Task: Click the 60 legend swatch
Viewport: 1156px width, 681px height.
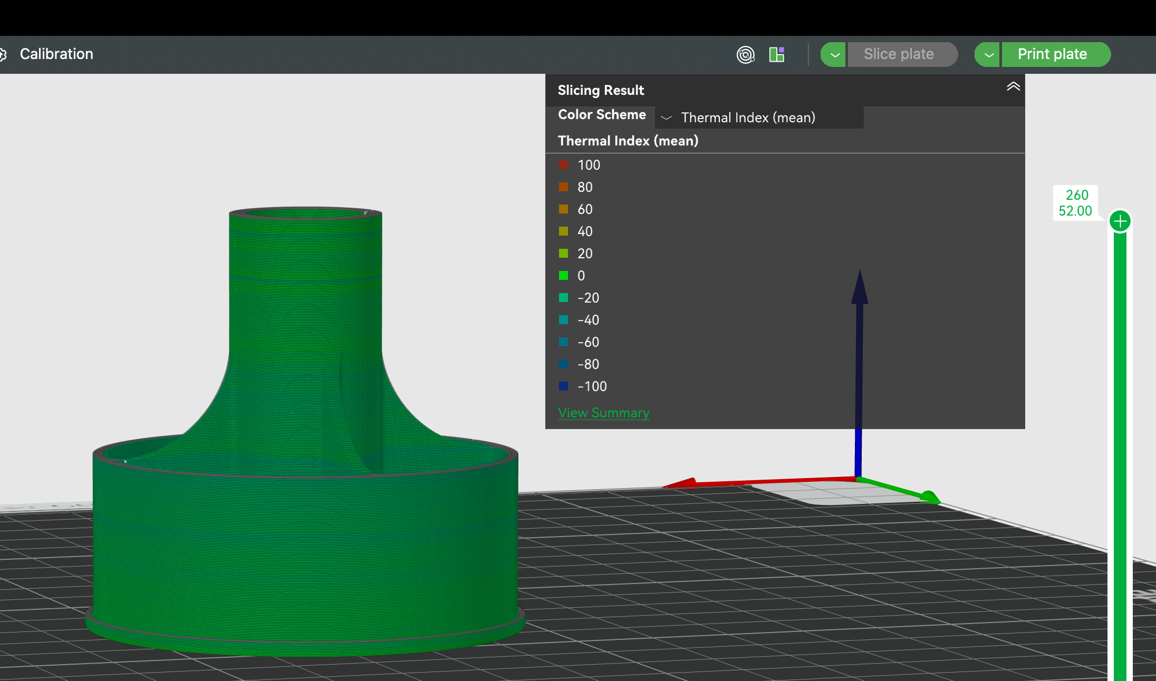Action: [x=564, y=209]
